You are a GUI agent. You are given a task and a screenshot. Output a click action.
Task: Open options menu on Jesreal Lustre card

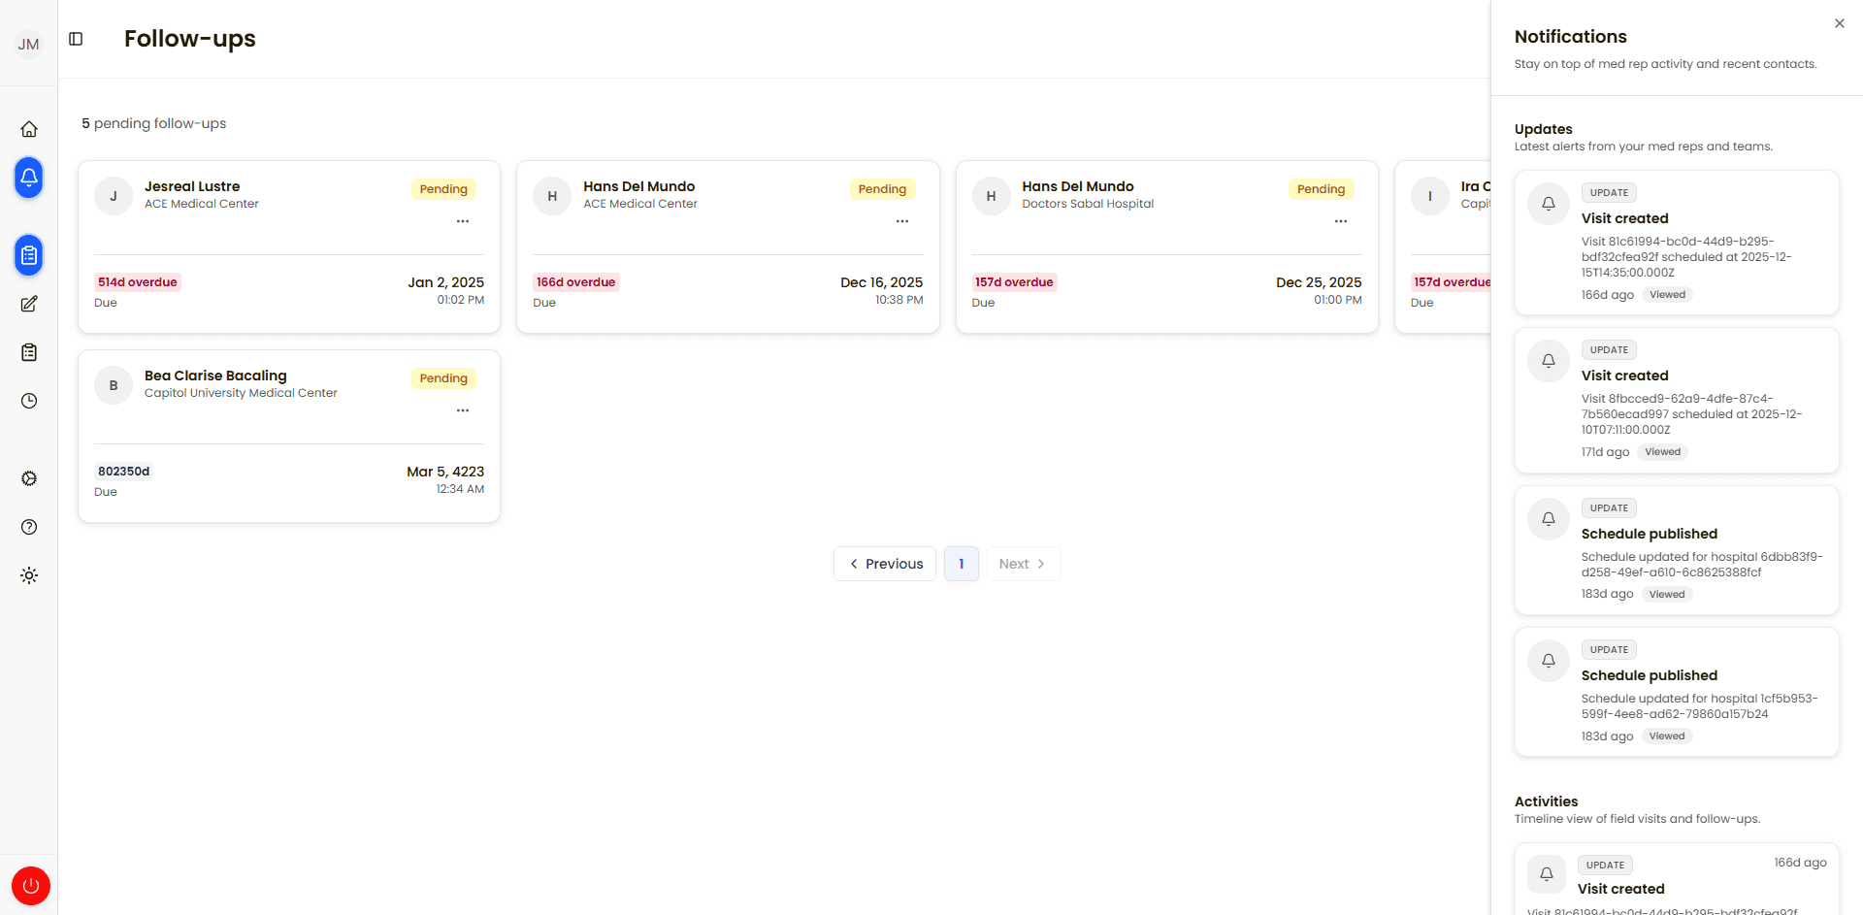pos(463,221)
